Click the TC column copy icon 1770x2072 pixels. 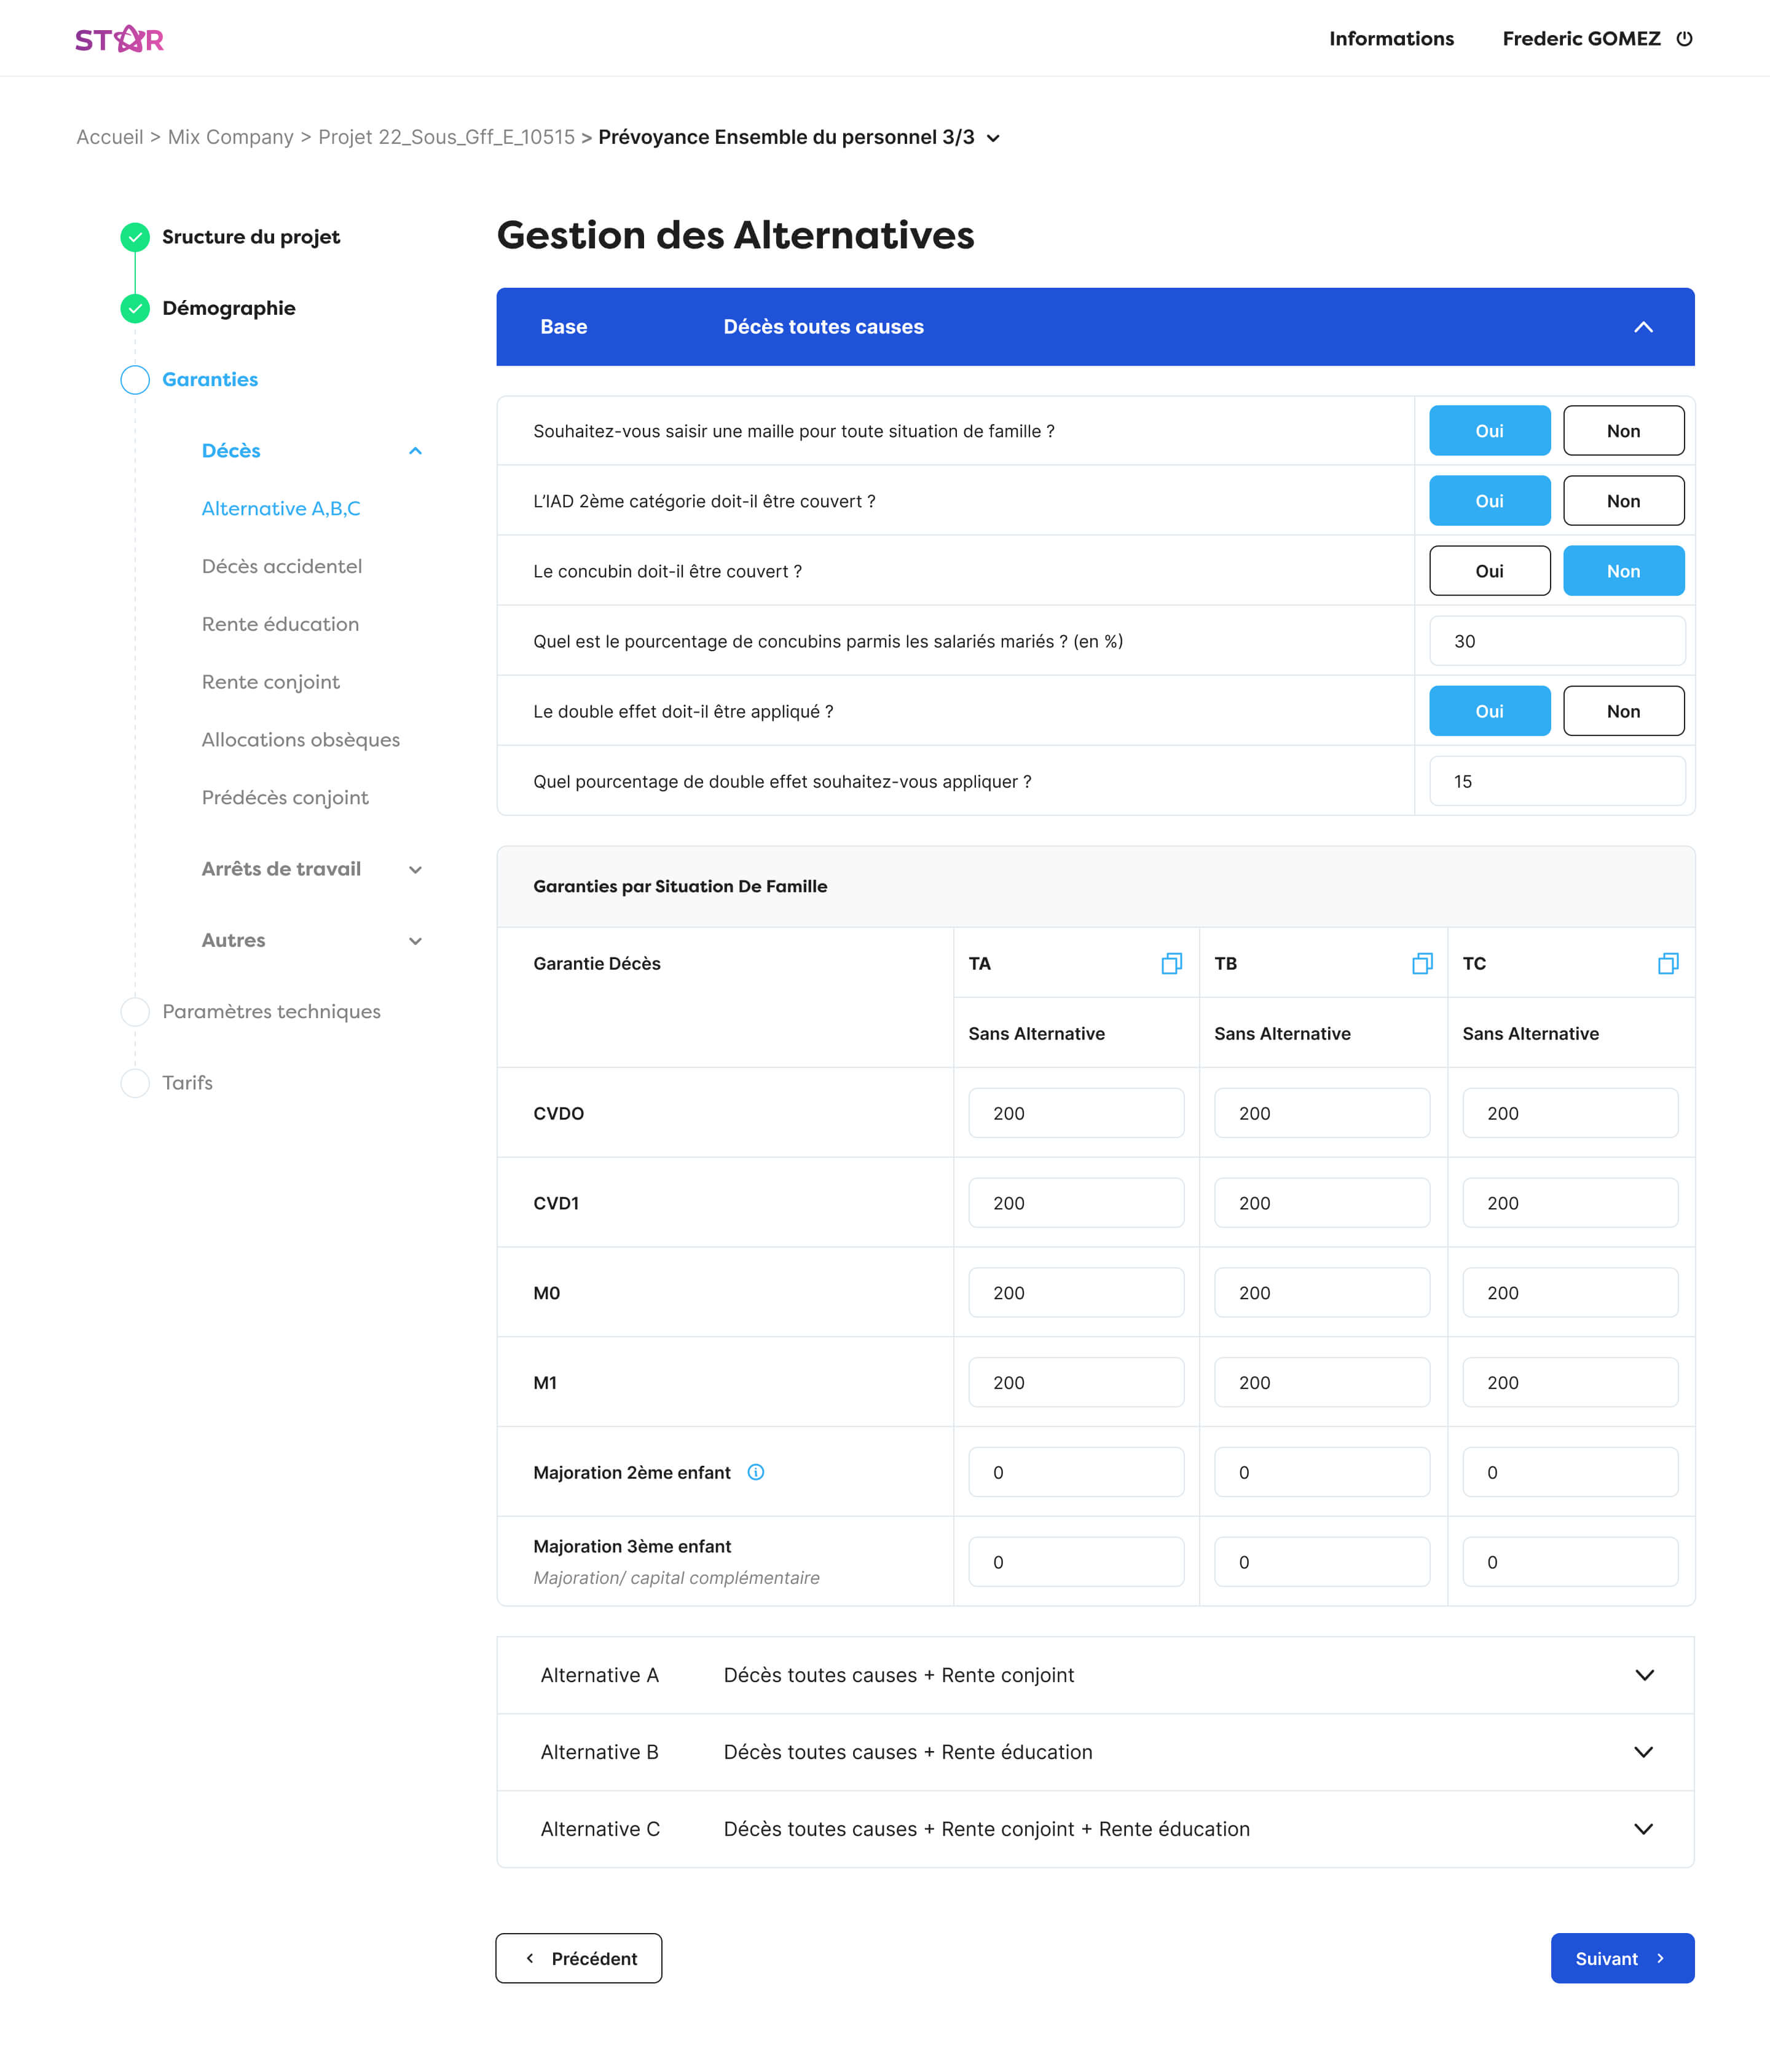click(x=1667, y=963)
